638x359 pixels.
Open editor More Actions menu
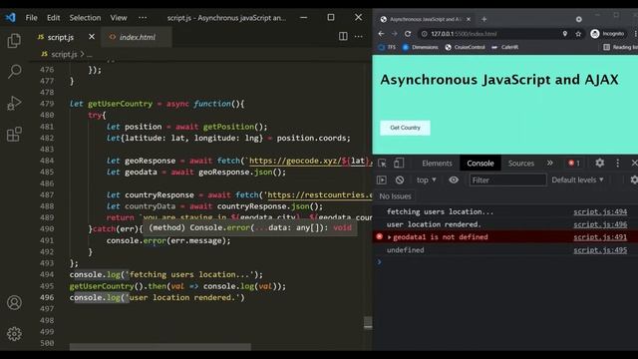(x=359, y=37)
